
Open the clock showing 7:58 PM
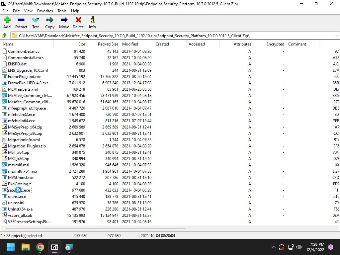click(x=315, y=247)
